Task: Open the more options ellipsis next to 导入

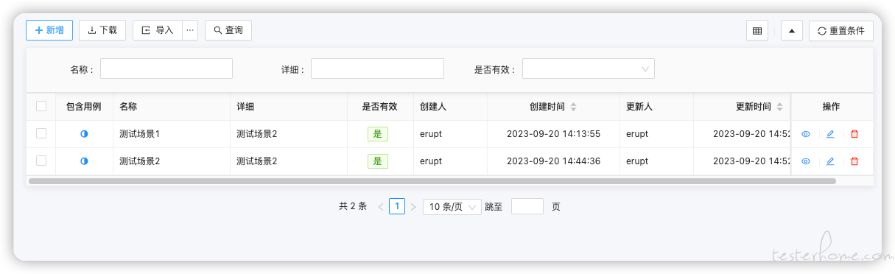Action: click(190, 30)
